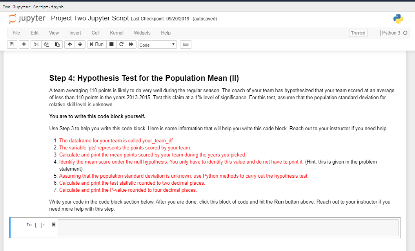Screen dimensions: 415x251
Task: Open the Widgets menu
Action: coord(142,33)
